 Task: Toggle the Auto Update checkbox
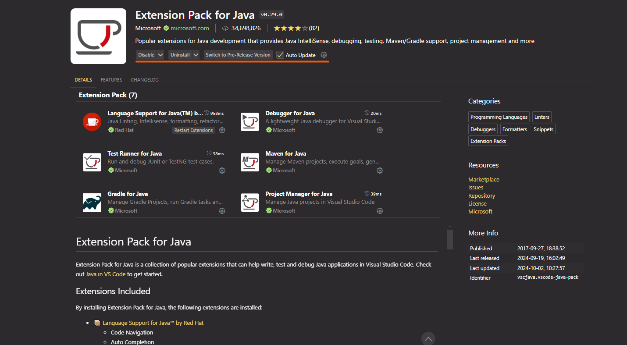click(280, 55)
